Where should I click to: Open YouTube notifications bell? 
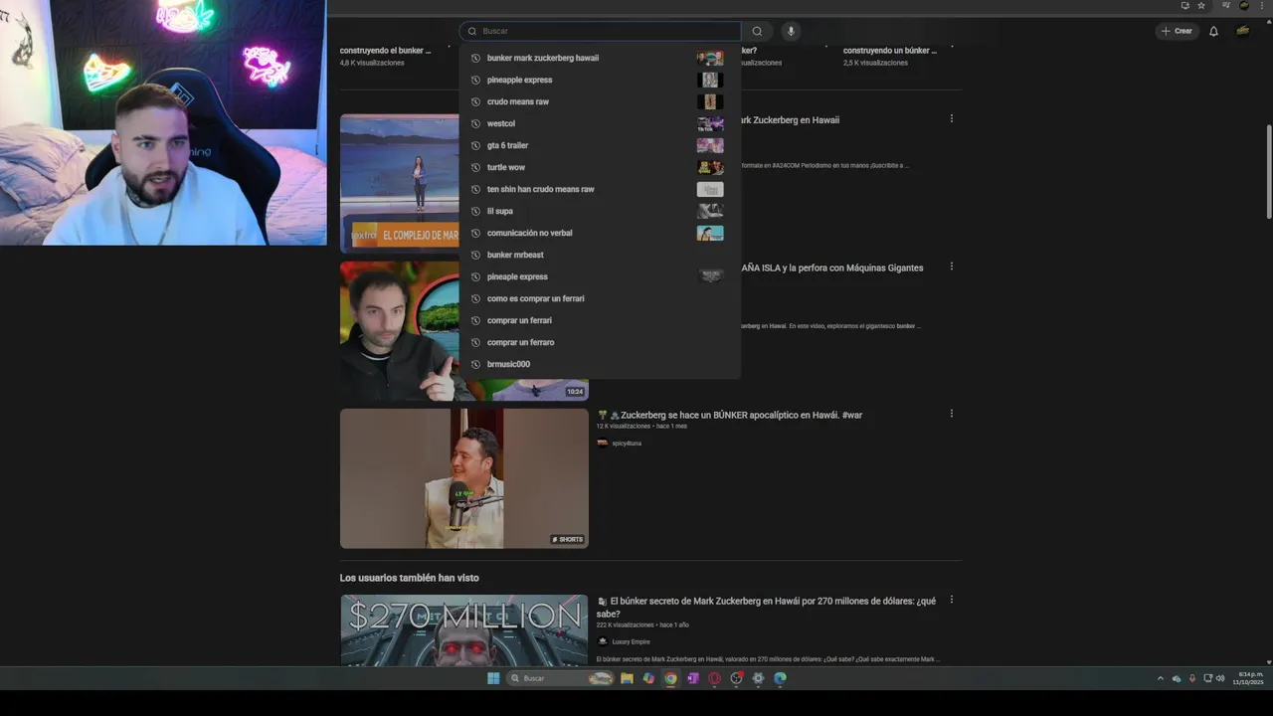[1213, 31]
